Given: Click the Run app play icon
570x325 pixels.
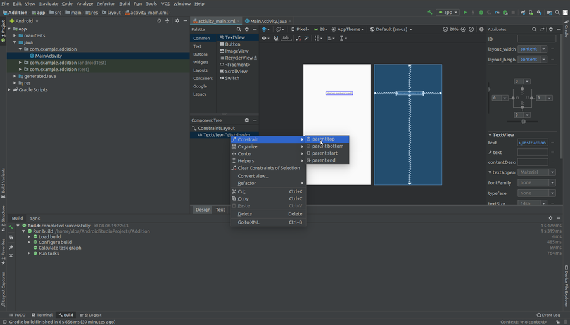Looking at the screenshot, I should tap(465, 12).
